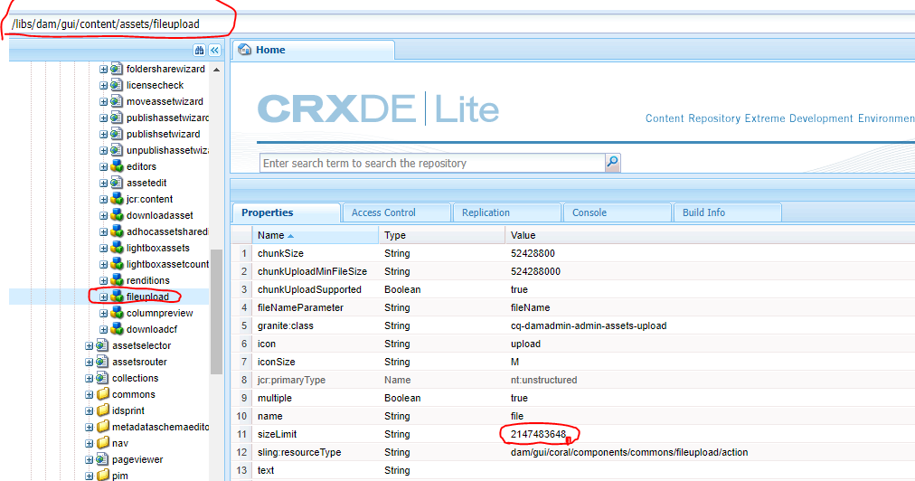Click the moveassetwizard node icon
The width and height of the screenshot is (915, 481).
click(117, 101)
